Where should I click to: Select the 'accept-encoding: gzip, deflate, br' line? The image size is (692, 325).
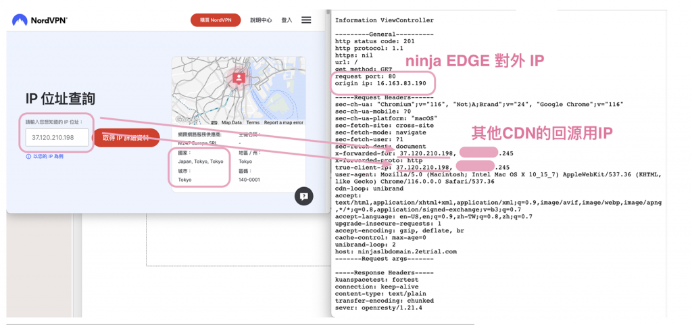click(399, 230)
